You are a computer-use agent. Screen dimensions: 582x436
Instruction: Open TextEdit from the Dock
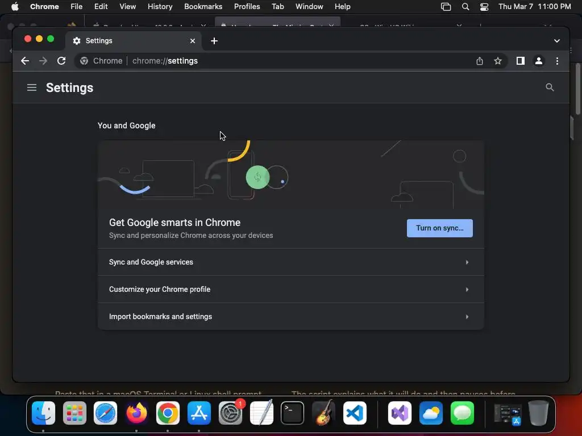tap(261, 413)
